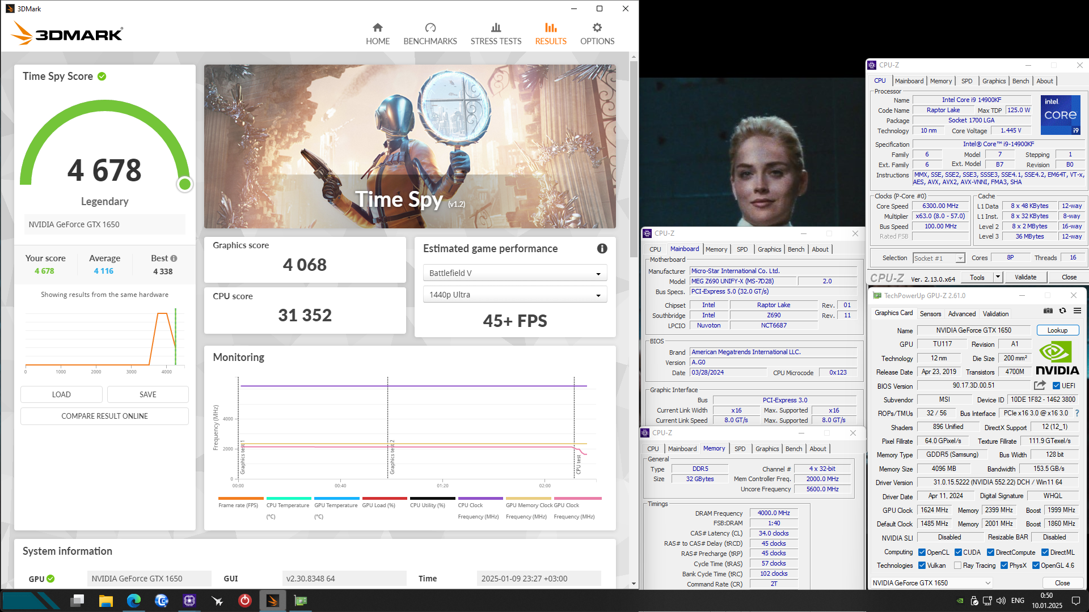Click the Frame rate (FPS) orange legend swatch
This screenshot has height=612, width=1089.
[x=240, y=499]
